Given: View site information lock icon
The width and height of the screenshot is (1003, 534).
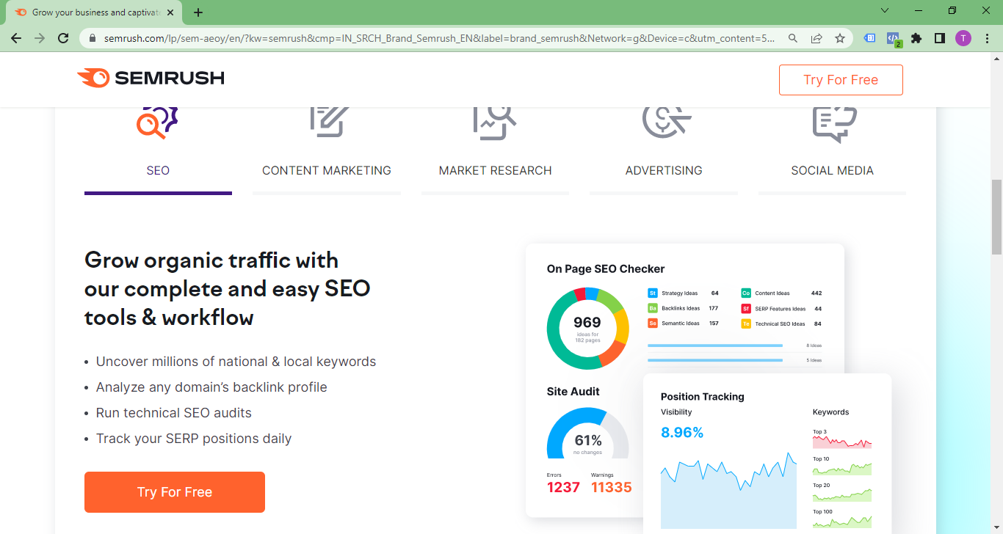Looking at the screenshot, I should pyautogui.click(x=93, y=38).
